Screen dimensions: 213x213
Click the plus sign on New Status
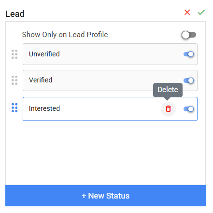coord(84,196)
